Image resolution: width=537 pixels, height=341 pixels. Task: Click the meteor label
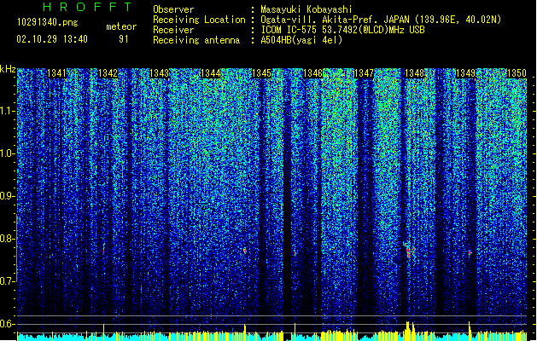pyautogui.click(x=121, y=26)
